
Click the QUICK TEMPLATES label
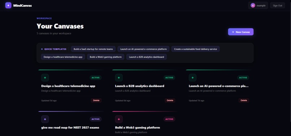coord(55,49)
